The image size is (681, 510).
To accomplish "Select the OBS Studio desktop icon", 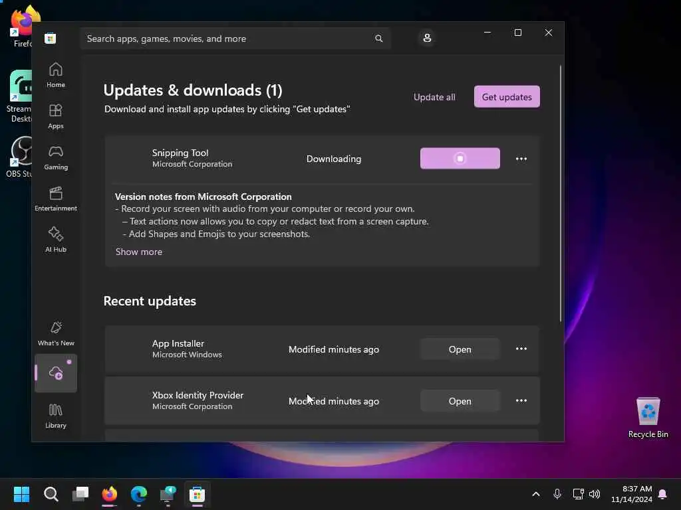I will pos(19,157).
